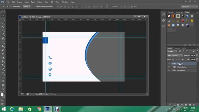199x112 pixels.
Task: Select the Eraser tool
Action: pos(3,54)
